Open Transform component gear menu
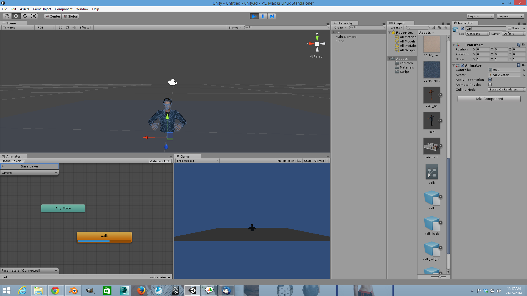 click(x=523, y=45)
